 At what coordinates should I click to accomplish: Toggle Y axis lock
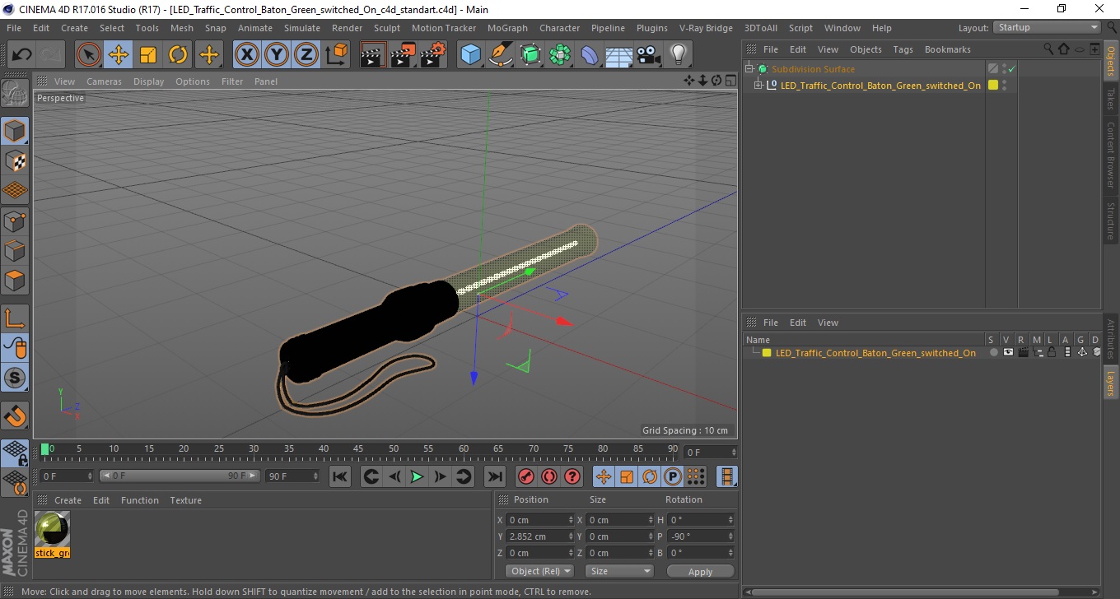pos(277,55)
